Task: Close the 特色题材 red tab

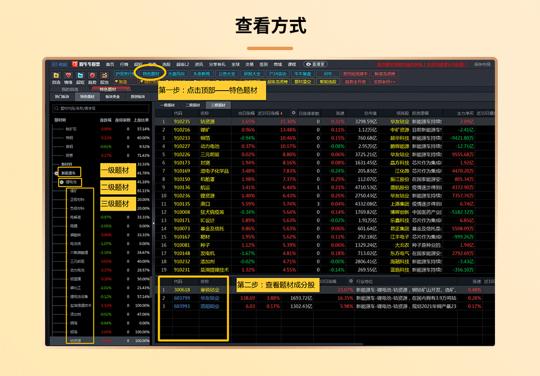Action: 128,89
